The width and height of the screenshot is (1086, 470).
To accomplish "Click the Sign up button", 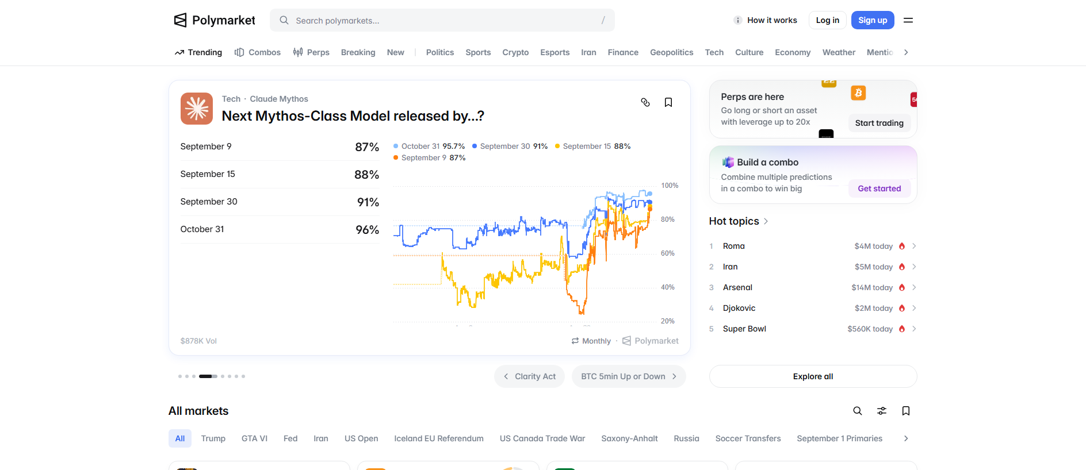I will 873,20.
